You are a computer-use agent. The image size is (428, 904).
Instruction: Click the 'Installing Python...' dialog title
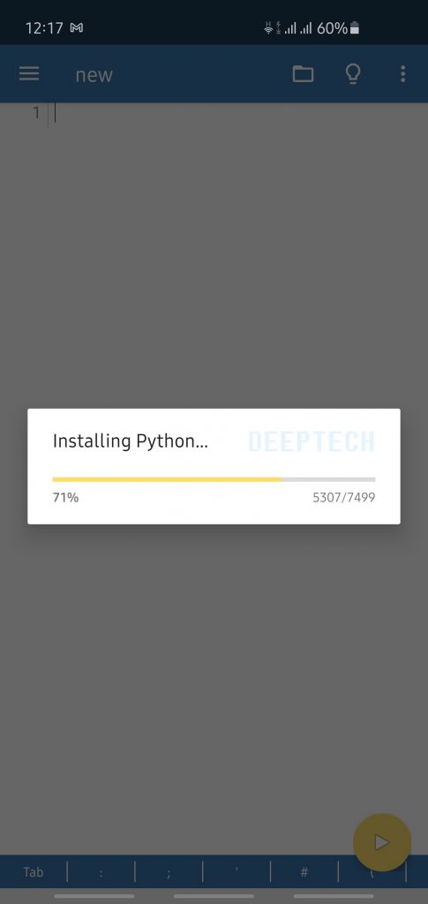coord(131,441)
